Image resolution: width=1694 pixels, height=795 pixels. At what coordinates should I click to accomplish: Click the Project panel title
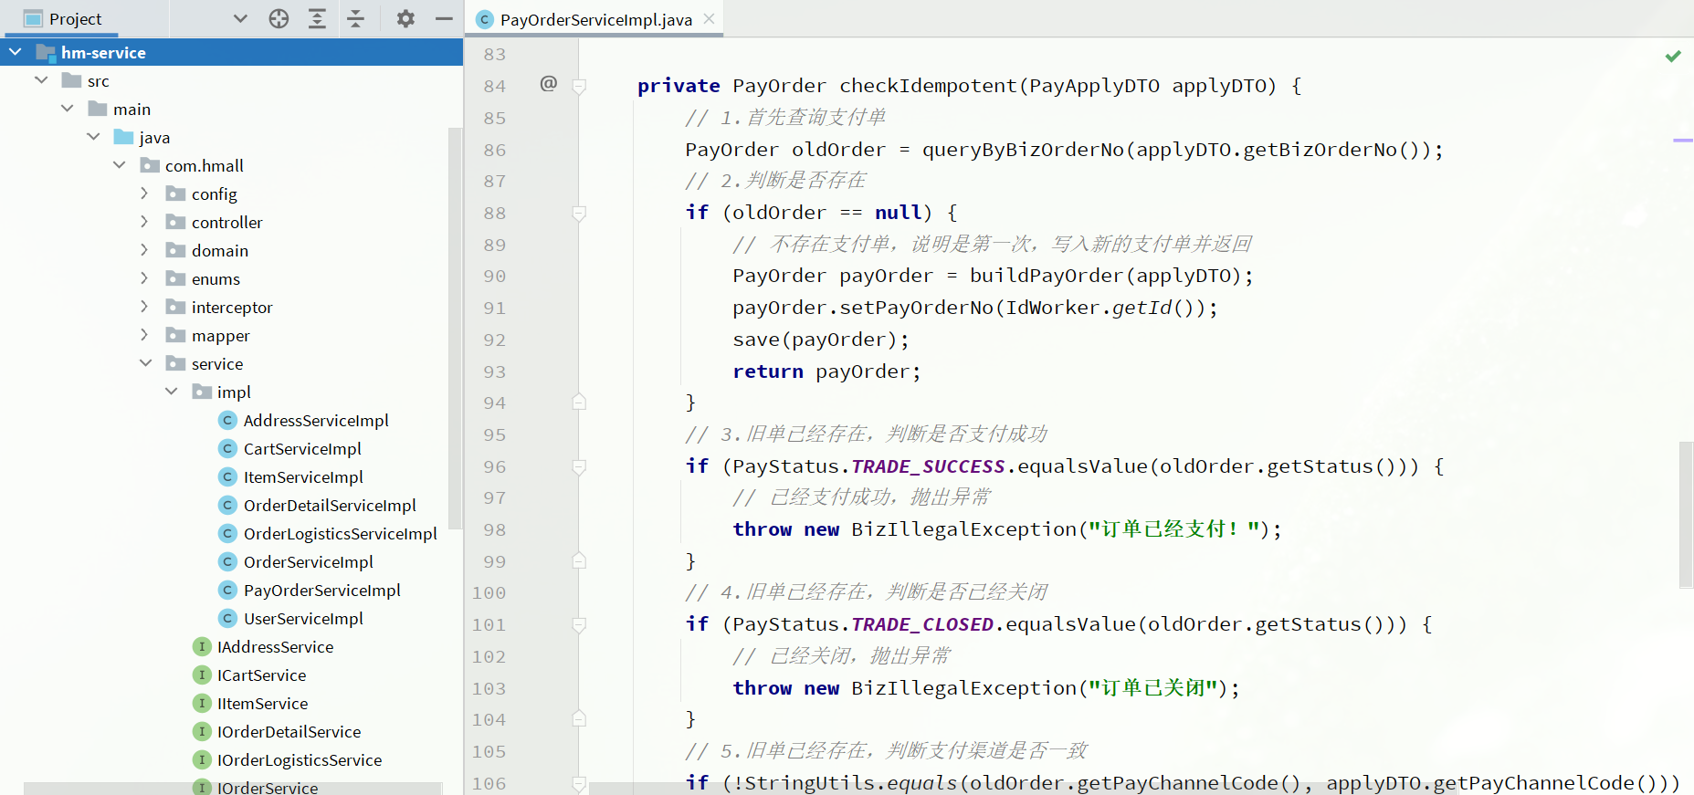(x=76, y=18)
